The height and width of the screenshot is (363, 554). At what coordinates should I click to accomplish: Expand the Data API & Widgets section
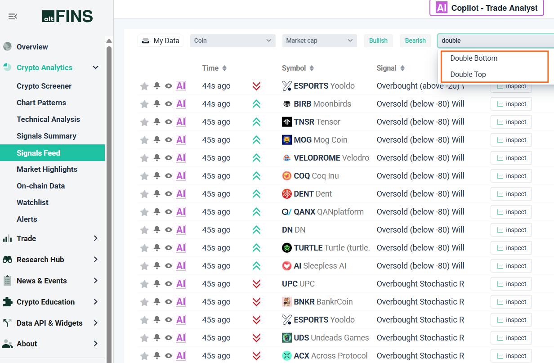(x=95, y=323)
